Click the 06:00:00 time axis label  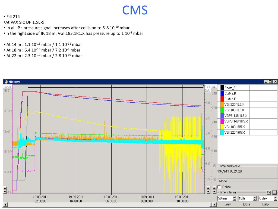(x=111, y=201)
